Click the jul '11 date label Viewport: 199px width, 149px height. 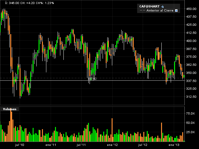coord(81,145)
